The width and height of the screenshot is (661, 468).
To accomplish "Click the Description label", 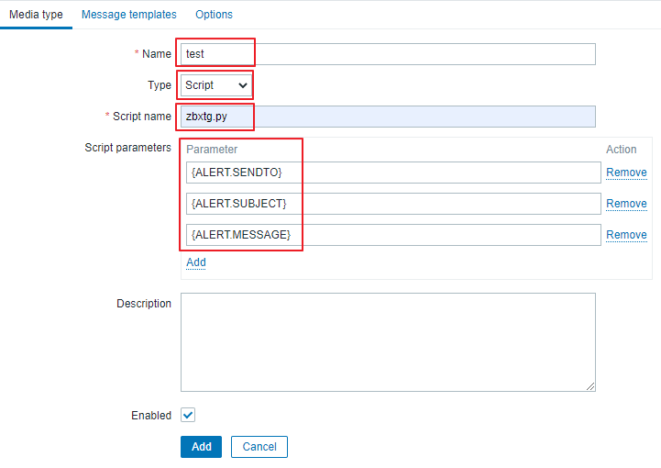I will (x=144, y=304).
